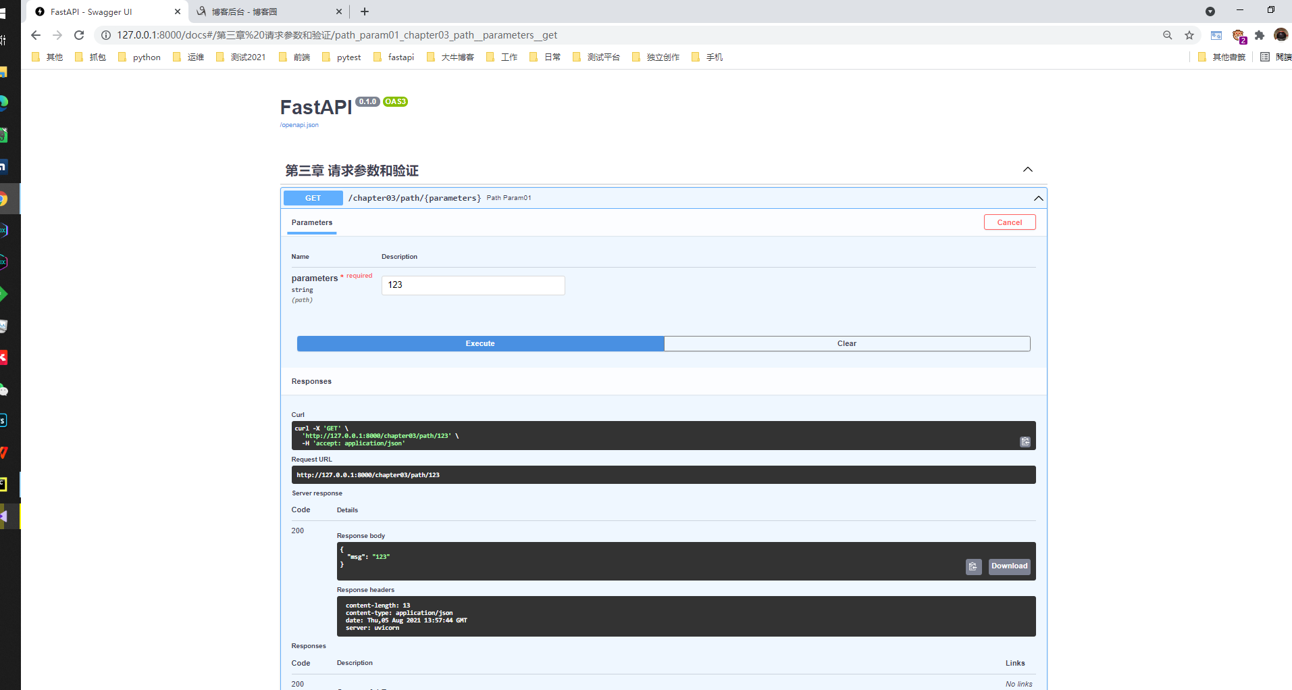The image size is (1292, 690).
Task: Open the Extensions puzzle-piece menu
Action: 1260,35
